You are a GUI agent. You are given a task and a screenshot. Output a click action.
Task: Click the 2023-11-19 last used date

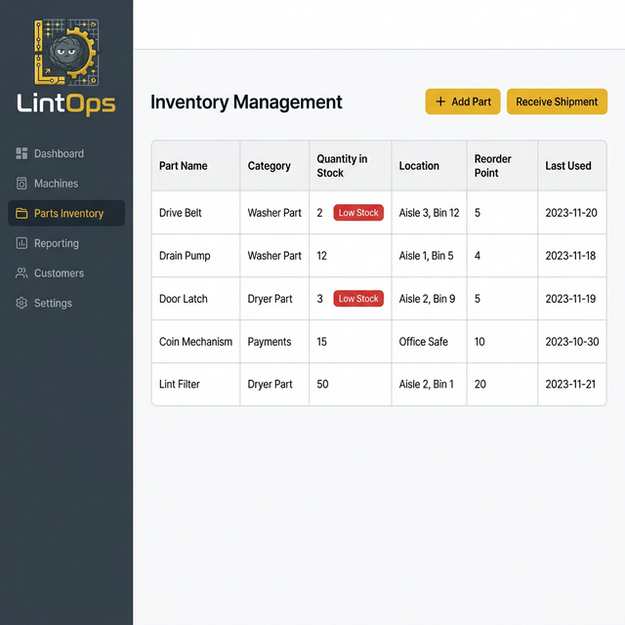coord(570,299)
